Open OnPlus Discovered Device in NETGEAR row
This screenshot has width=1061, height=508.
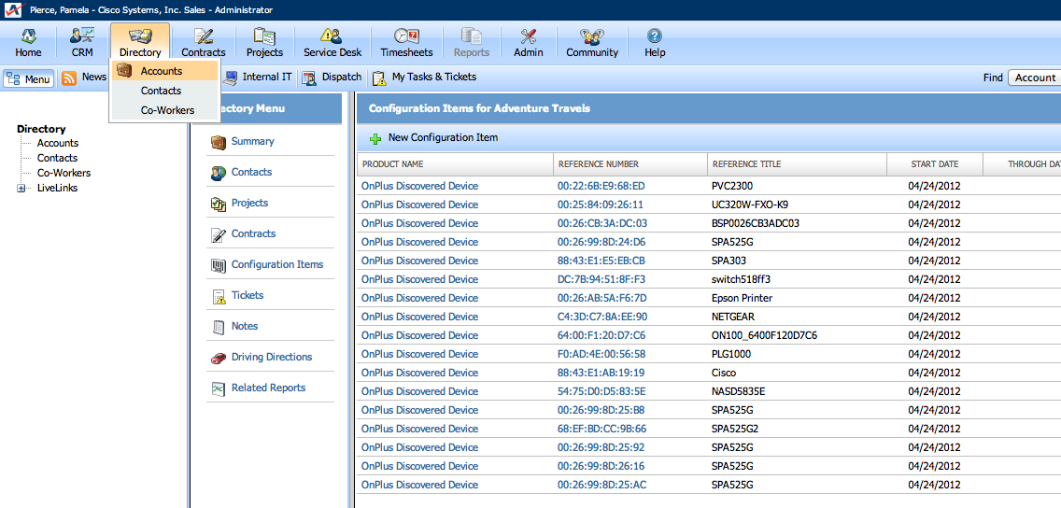pos(419,317)
